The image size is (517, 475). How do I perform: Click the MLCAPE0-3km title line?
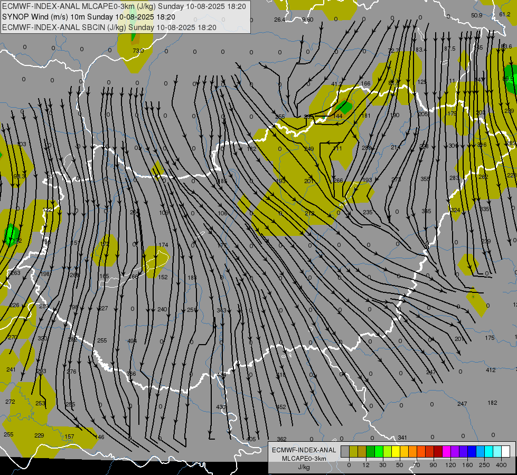(x=124, y=6)
